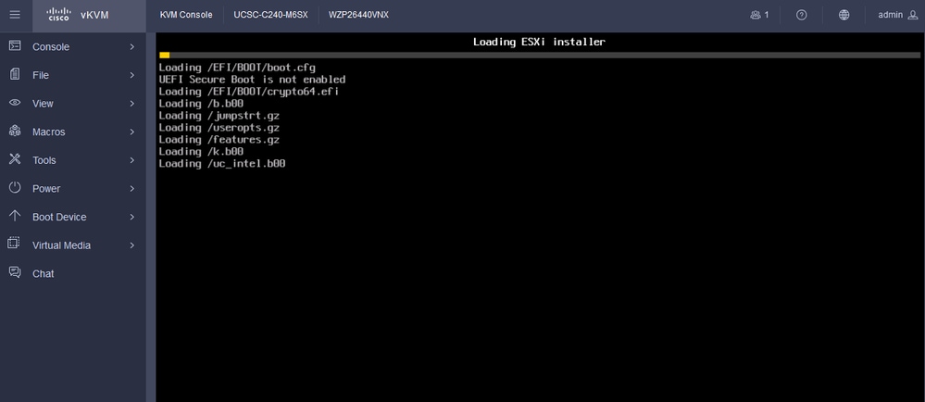
Task: Click 'Loading /EFI/BOOT/crypto64.efi' console line
Action: point(249,92)
